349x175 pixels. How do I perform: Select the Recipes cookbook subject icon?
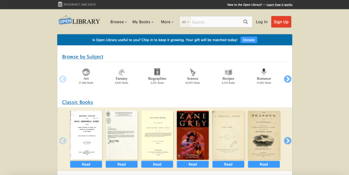click(228, 72)
